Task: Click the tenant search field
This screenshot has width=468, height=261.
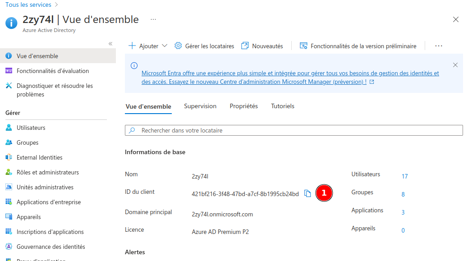Action: [x=294, y=130]
